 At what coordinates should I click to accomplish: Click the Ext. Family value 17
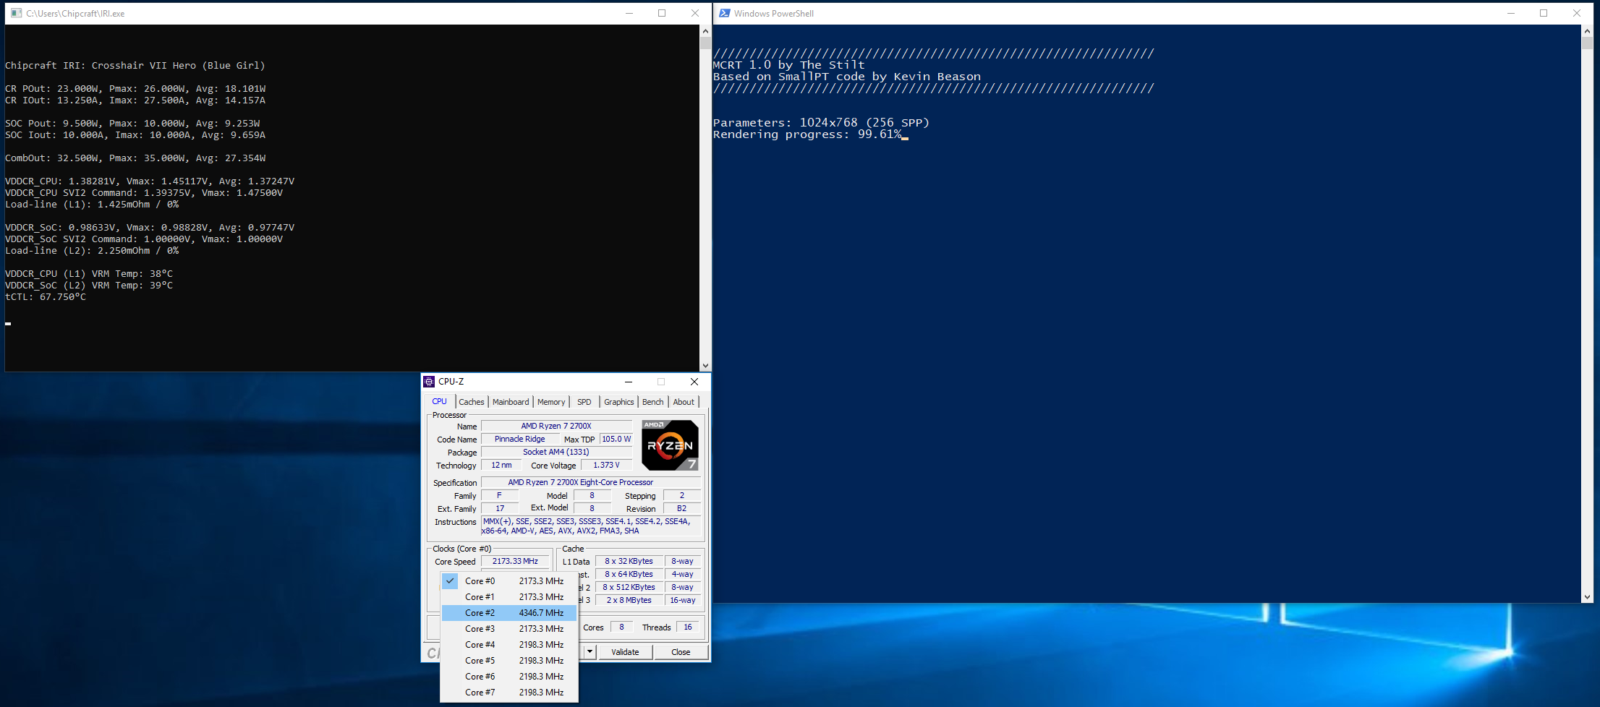500,509
